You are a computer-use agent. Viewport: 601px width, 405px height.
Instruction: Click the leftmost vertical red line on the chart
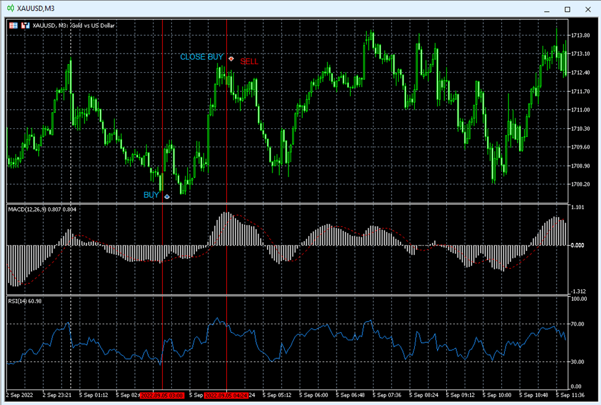(x=163, y=123)
